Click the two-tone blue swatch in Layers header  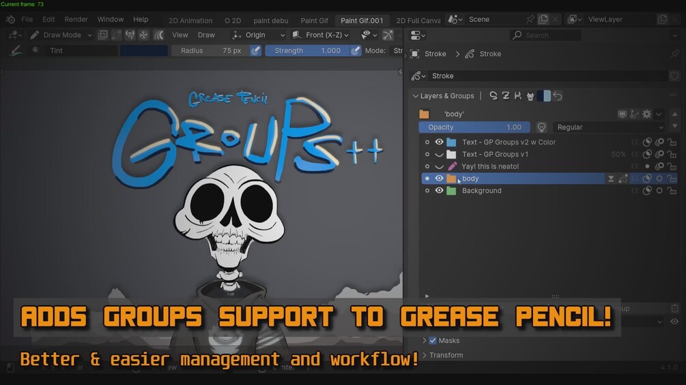pyautogui.click(x=544, y=95)
